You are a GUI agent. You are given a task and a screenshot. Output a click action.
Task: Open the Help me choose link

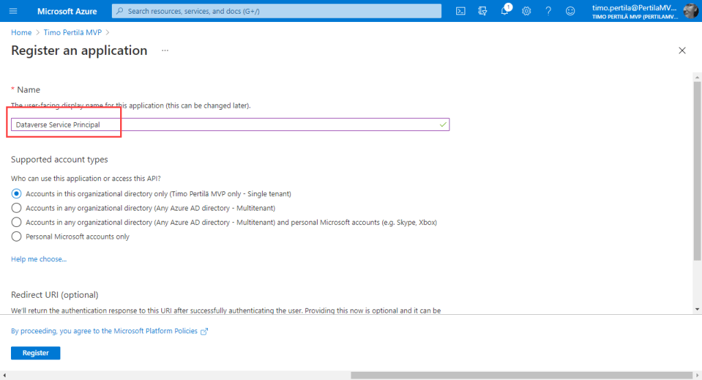tap(38, 259)
